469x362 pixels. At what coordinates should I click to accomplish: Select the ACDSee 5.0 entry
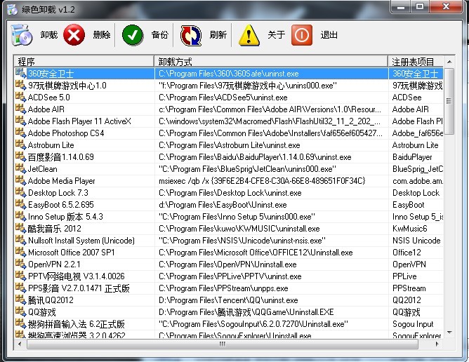coord(48,98)
